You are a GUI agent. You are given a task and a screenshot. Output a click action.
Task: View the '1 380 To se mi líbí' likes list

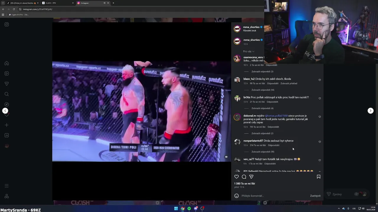[x=245, y=183]
